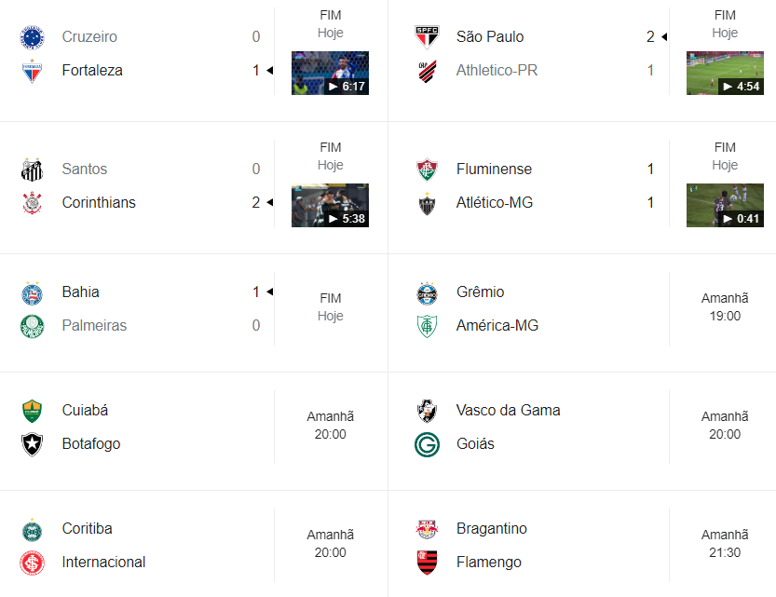Click the Cruzeiro team crest

point(32,37)
